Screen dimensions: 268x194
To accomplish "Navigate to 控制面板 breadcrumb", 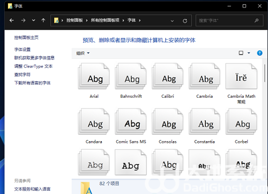I will [75, 20].
